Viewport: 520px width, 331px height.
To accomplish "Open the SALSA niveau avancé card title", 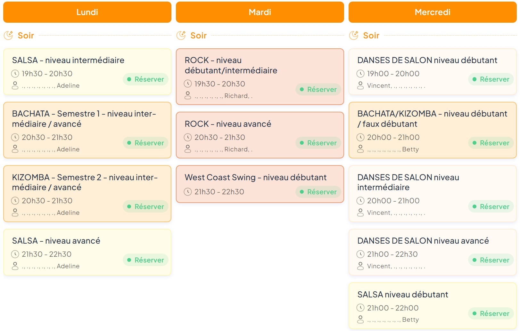I will (56, 241).
